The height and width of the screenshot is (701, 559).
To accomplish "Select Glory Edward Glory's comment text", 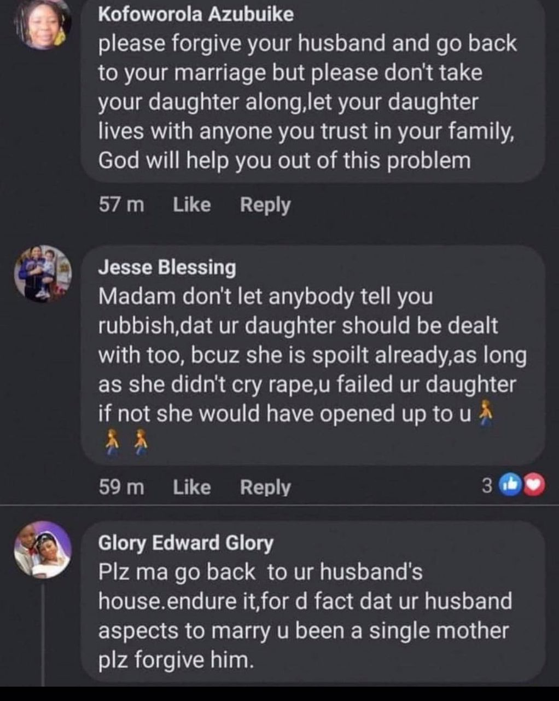I will pyautogui.click(x=304, y=616).
